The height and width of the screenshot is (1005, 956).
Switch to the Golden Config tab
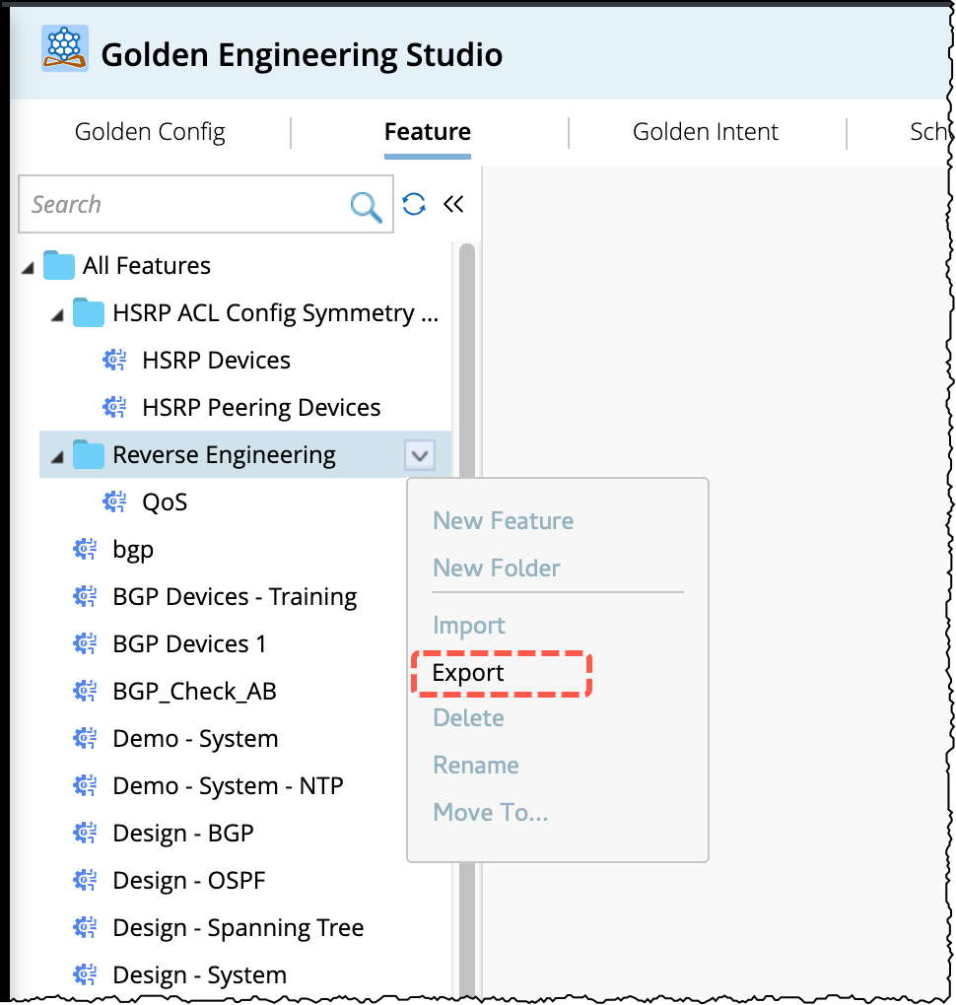pyautogui.click(x=150, y=132)
